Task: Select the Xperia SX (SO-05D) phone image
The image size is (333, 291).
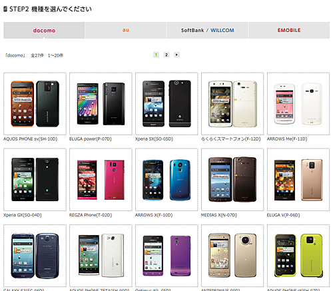Action: [x=166, y=104]
